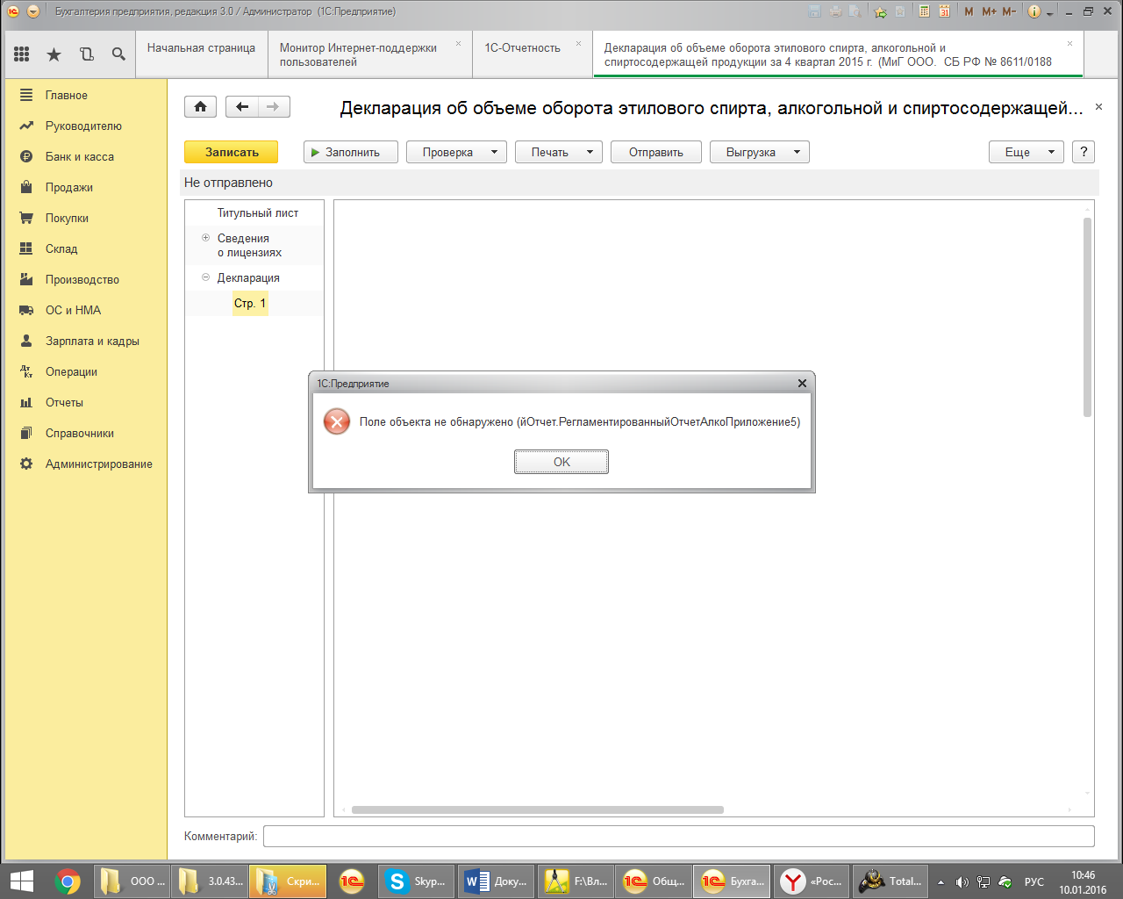Click OK in the error dialog
1123x899 pixels.
click(561, 462)
